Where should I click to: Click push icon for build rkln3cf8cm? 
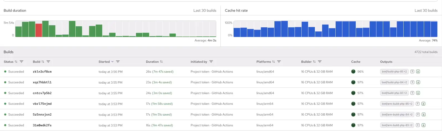[412, 72]
